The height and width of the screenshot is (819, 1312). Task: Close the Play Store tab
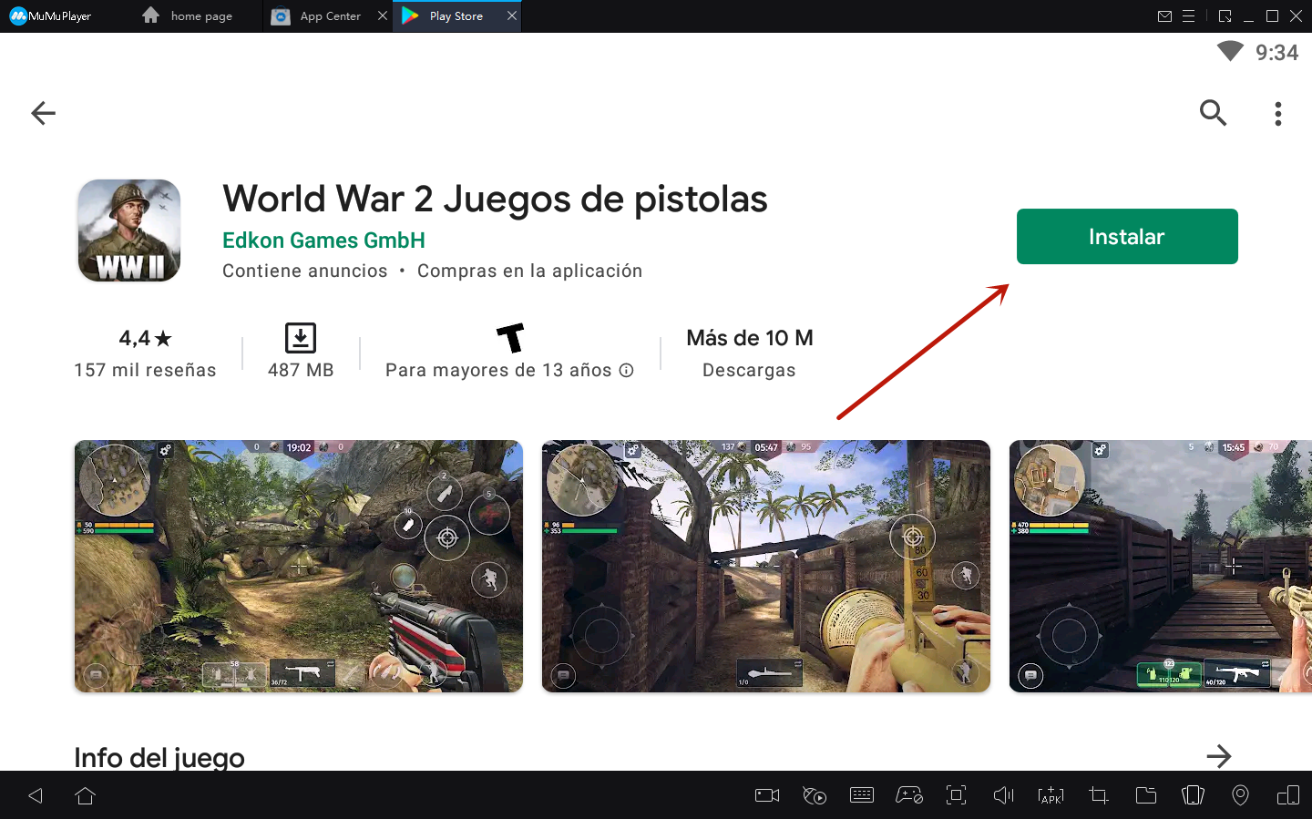[512, 15]
